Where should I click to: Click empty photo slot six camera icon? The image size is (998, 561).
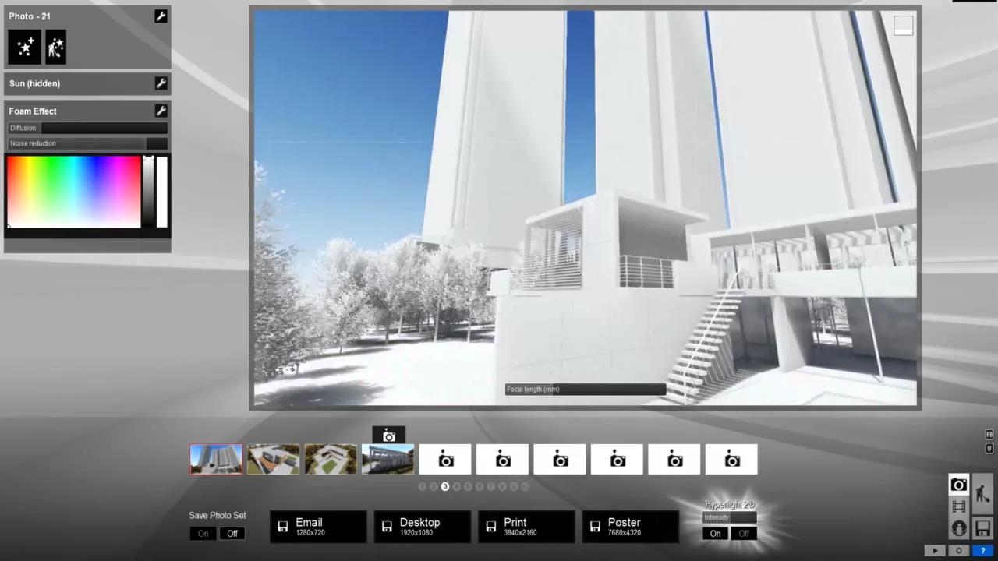[503, 459]
